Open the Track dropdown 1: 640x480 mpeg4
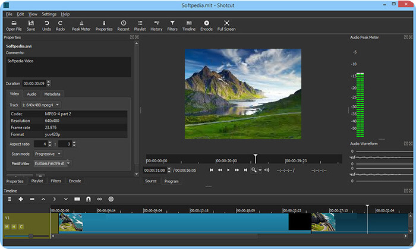This screenshot has height=249, width=416. [x=41, y=105]
